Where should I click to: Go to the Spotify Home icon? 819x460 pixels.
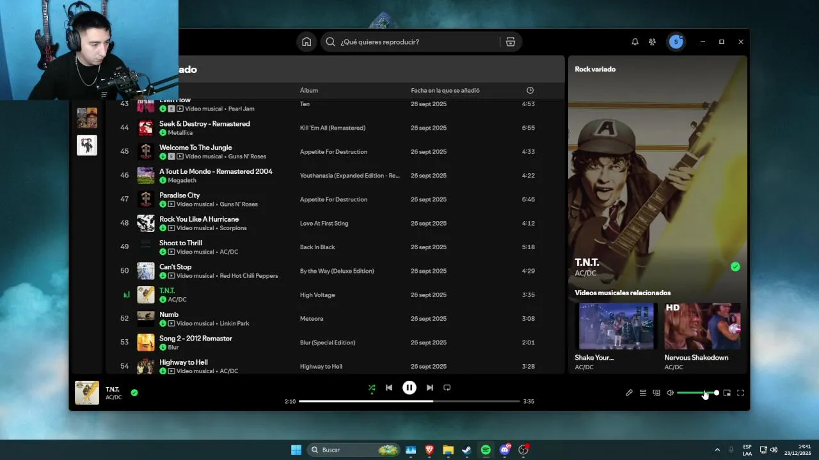tap(306, 42)
